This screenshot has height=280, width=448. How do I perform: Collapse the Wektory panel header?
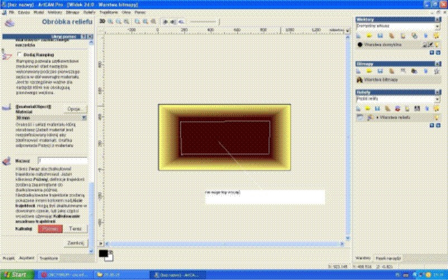click(437, 20)
